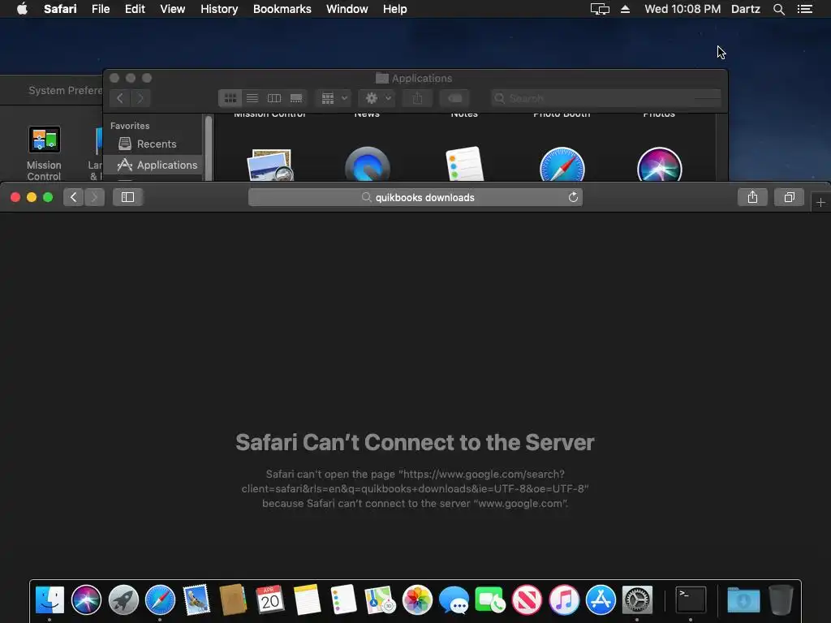Open Terminal from the Dock
831x623 pixels.
pyautogui.click(x=691, y=600)
